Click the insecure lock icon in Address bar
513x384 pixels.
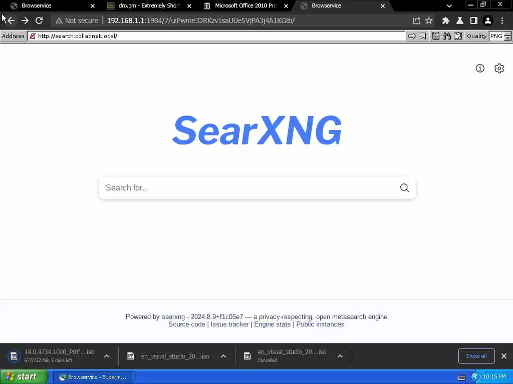tap(33, 36)
